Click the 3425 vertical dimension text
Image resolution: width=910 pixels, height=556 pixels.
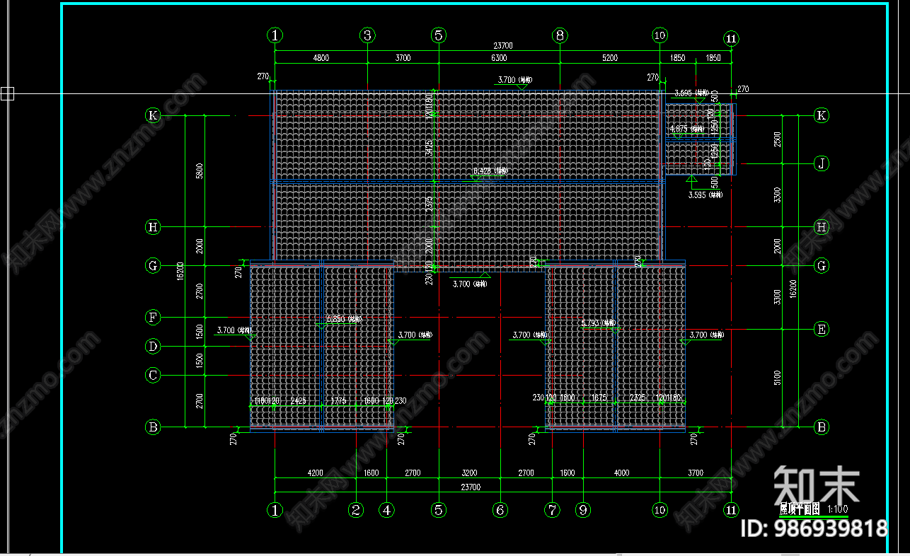430,148
